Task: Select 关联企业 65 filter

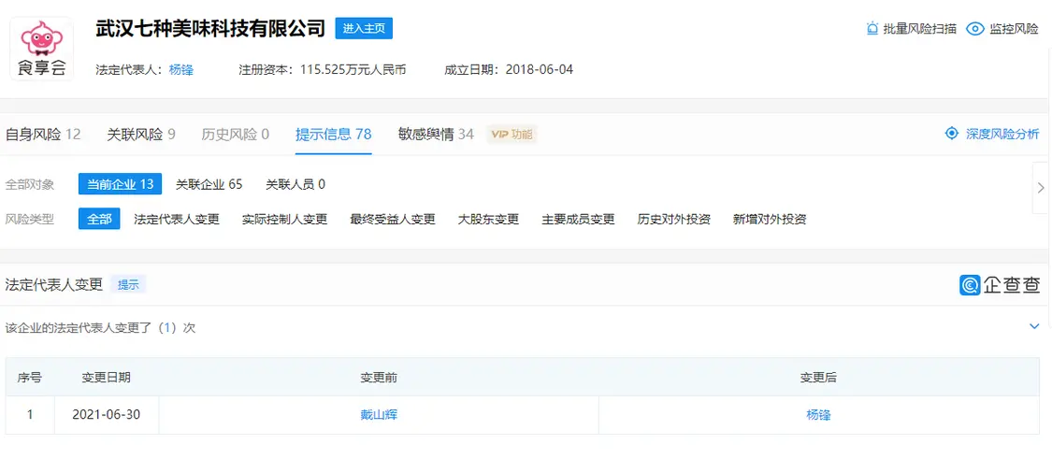Action: point(209,184)
